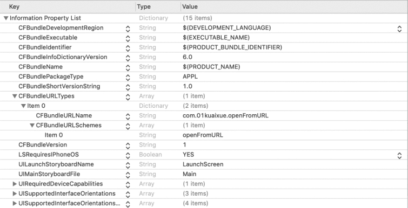Open the key stepper for LSRequiresIPhoneOS
Viewport: 408px width, 208px height.
(x=128, y=155)
